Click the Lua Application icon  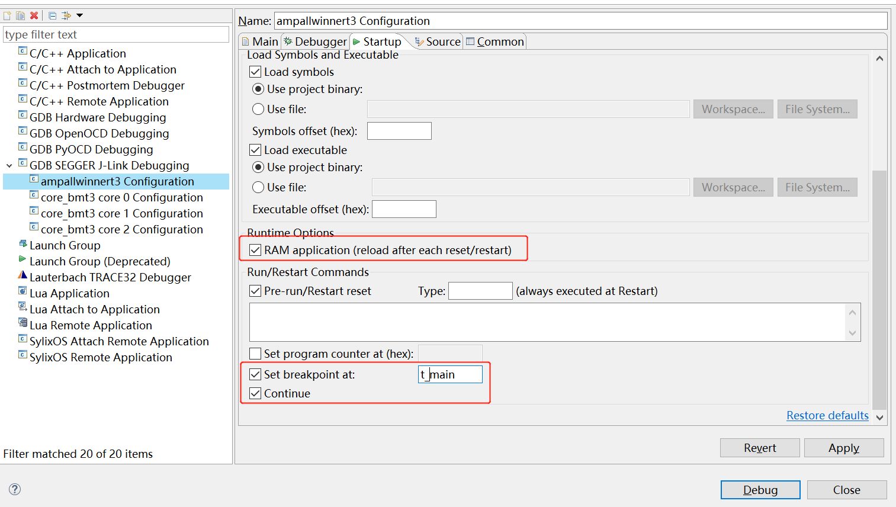point(23,291)
